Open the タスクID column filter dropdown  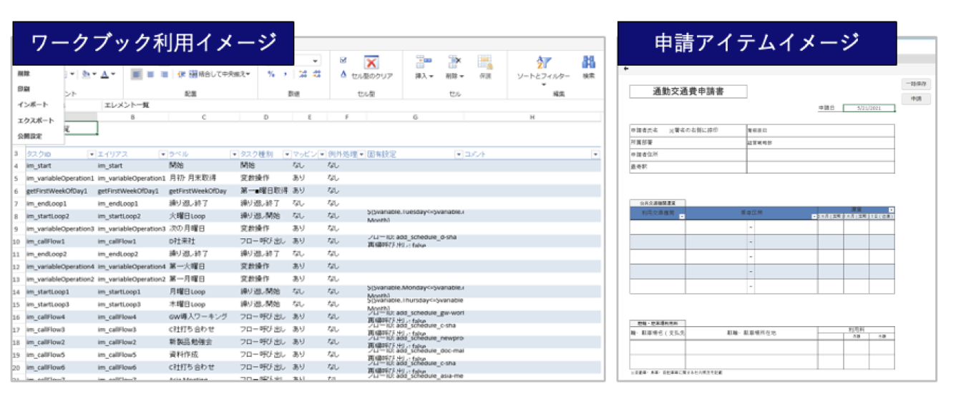coord(91,154)
